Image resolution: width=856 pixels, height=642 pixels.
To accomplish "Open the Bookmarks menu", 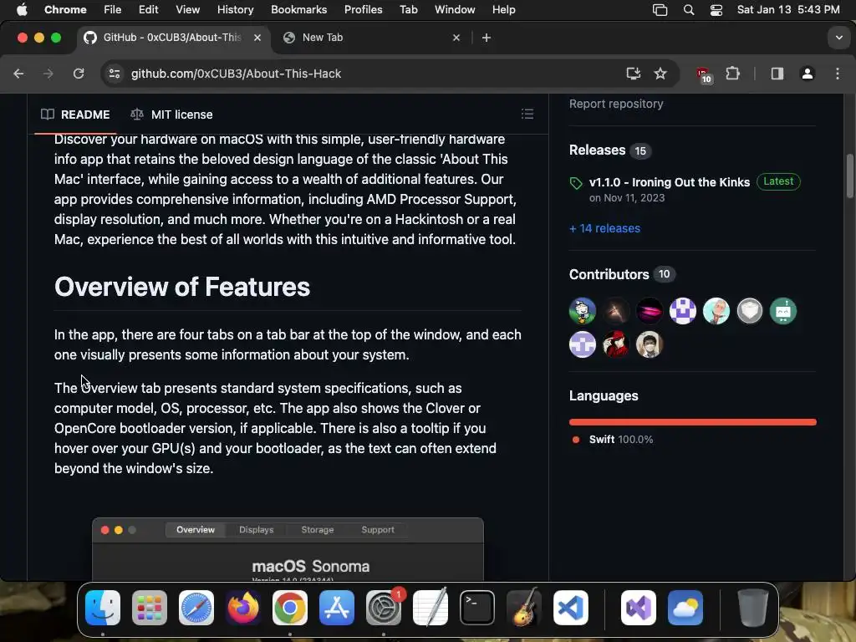I will tap(298, 10).
